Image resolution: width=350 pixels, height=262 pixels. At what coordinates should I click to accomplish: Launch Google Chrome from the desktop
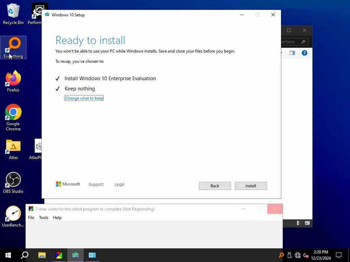click(x=13, y=117)
